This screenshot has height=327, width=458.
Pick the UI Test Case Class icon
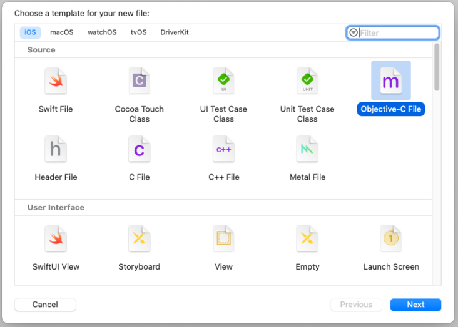pyautogui.click(x=223, y=81)
